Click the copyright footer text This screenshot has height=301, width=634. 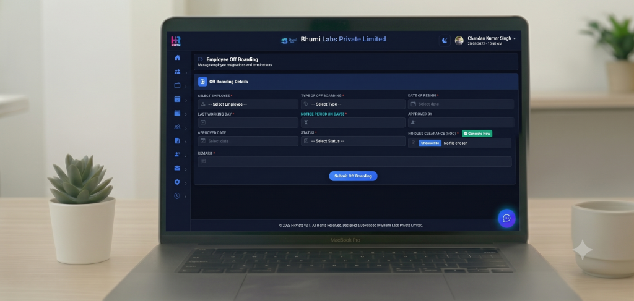[351, 225]
